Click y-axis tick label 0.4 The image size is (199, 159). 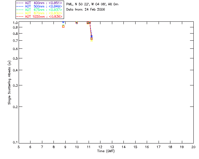tap(15, 70)
